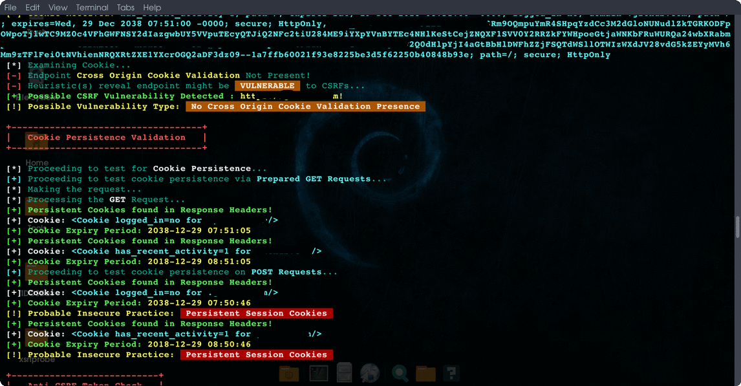Image resolution: width=741 pixels, height=386 pixels.
Task: Click the Cookie Persistence Validation section header
Action: [x=106, y=138]
